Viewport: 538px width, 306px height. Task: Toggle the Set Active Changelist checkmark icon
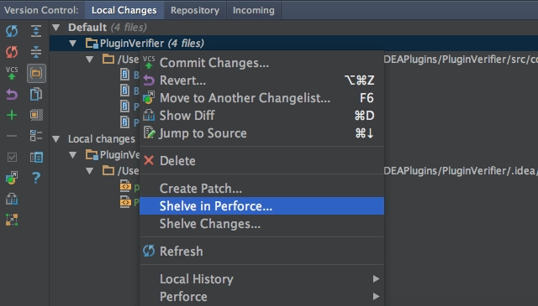click(12, 157)
